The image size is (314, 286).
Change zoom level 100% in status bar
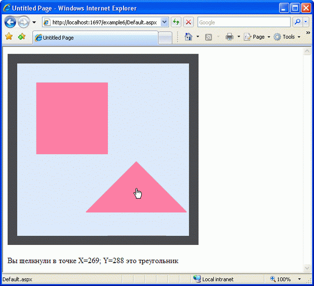(284, 279)
